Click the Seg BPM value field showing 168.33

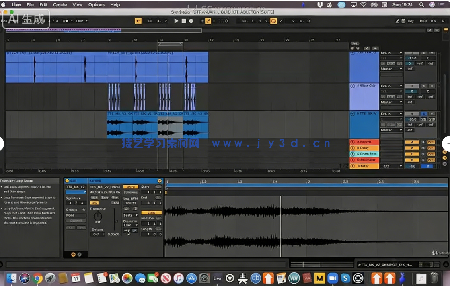(x=130, y=203)
